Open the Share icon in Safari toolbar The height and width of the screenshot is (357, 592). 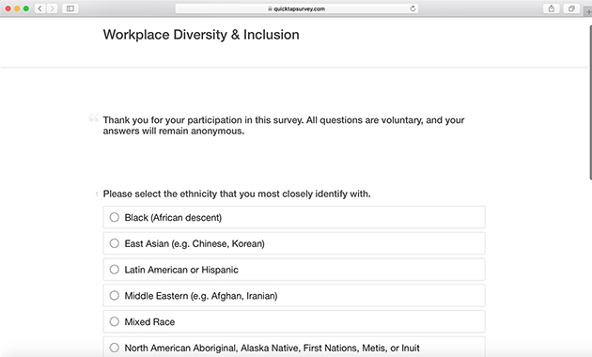point(552,8)
